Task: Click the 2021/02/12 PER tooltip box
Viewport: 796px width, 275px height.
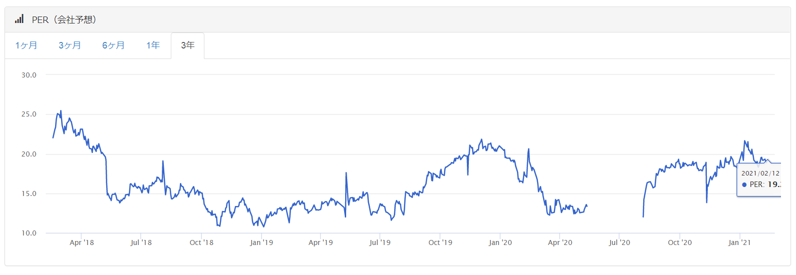Action: tap(759, 179)
